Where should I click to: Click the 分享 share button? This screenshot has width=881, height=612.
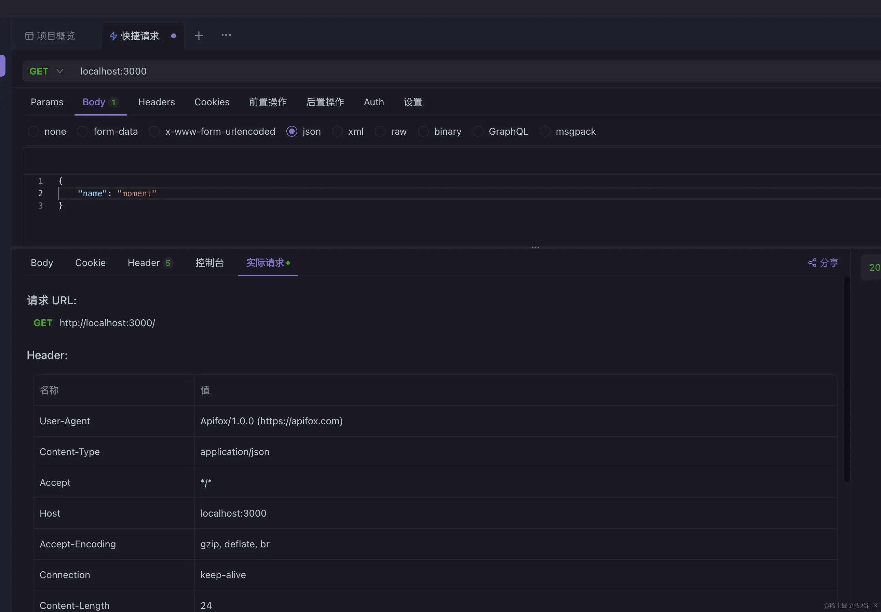(823, 263)
